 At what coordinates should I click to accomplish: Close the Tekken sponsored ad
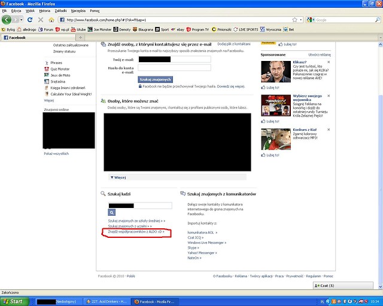pos(329,96)
